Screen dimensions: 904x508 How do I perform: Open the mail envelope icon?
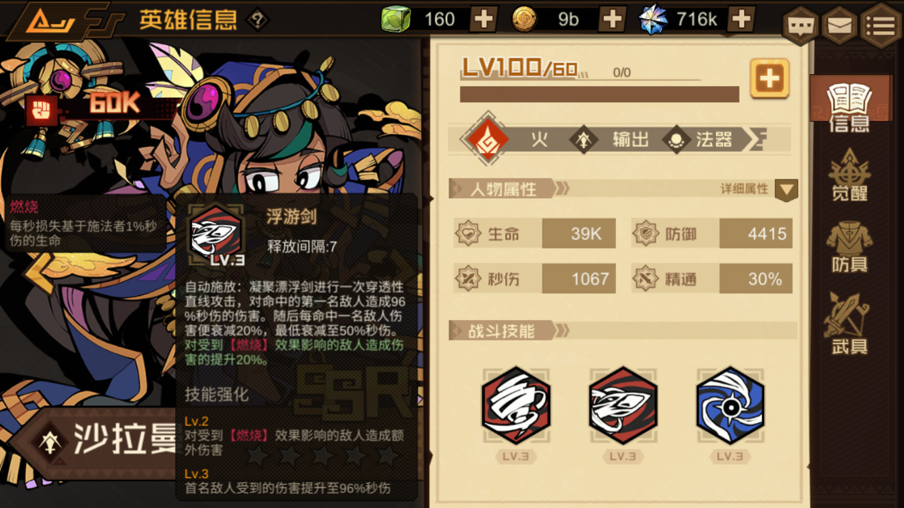[840, 25]
